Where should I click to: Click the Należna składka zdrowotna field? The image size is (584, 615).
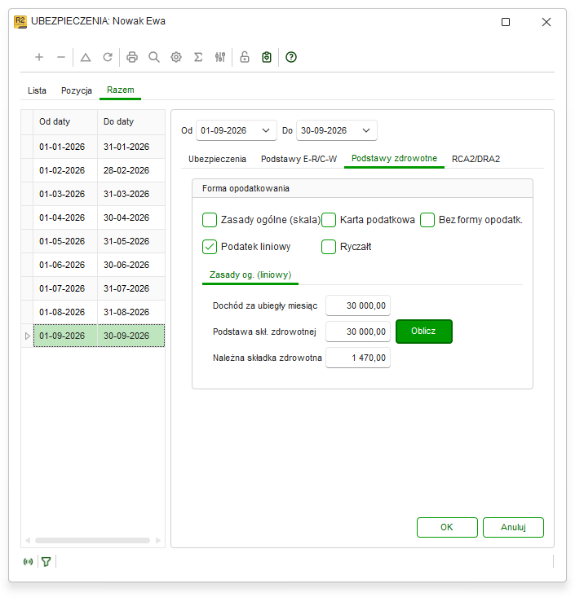(x=358, y=358)
